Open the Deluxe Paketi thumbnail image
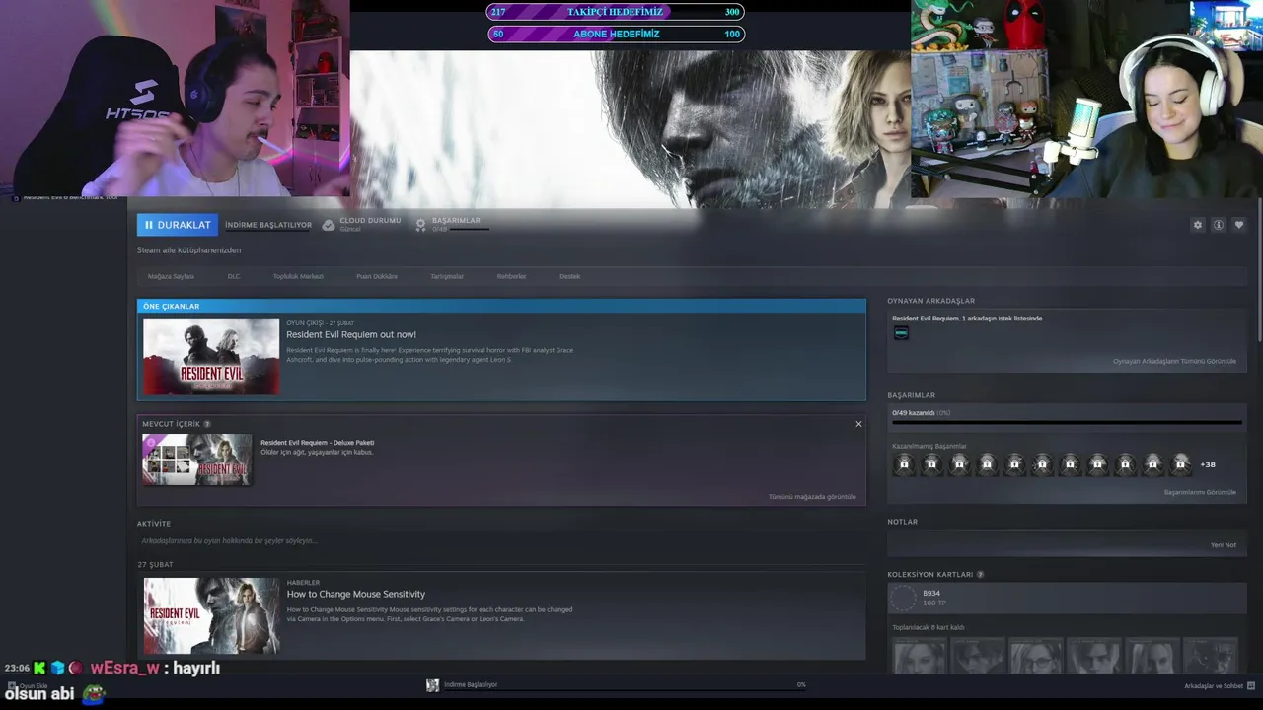Viewport: 1263px width, 710px height. point(197,460)
